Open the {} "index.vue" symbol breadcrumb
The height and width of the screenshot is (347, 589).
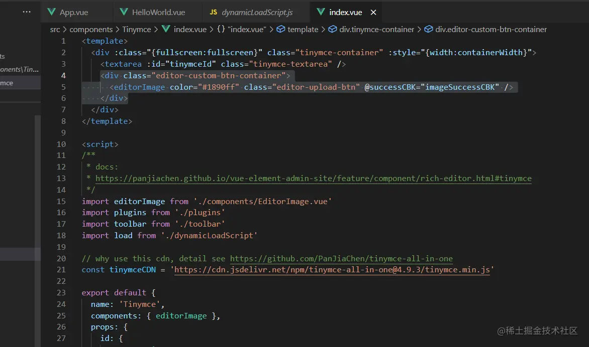[242, 29]
